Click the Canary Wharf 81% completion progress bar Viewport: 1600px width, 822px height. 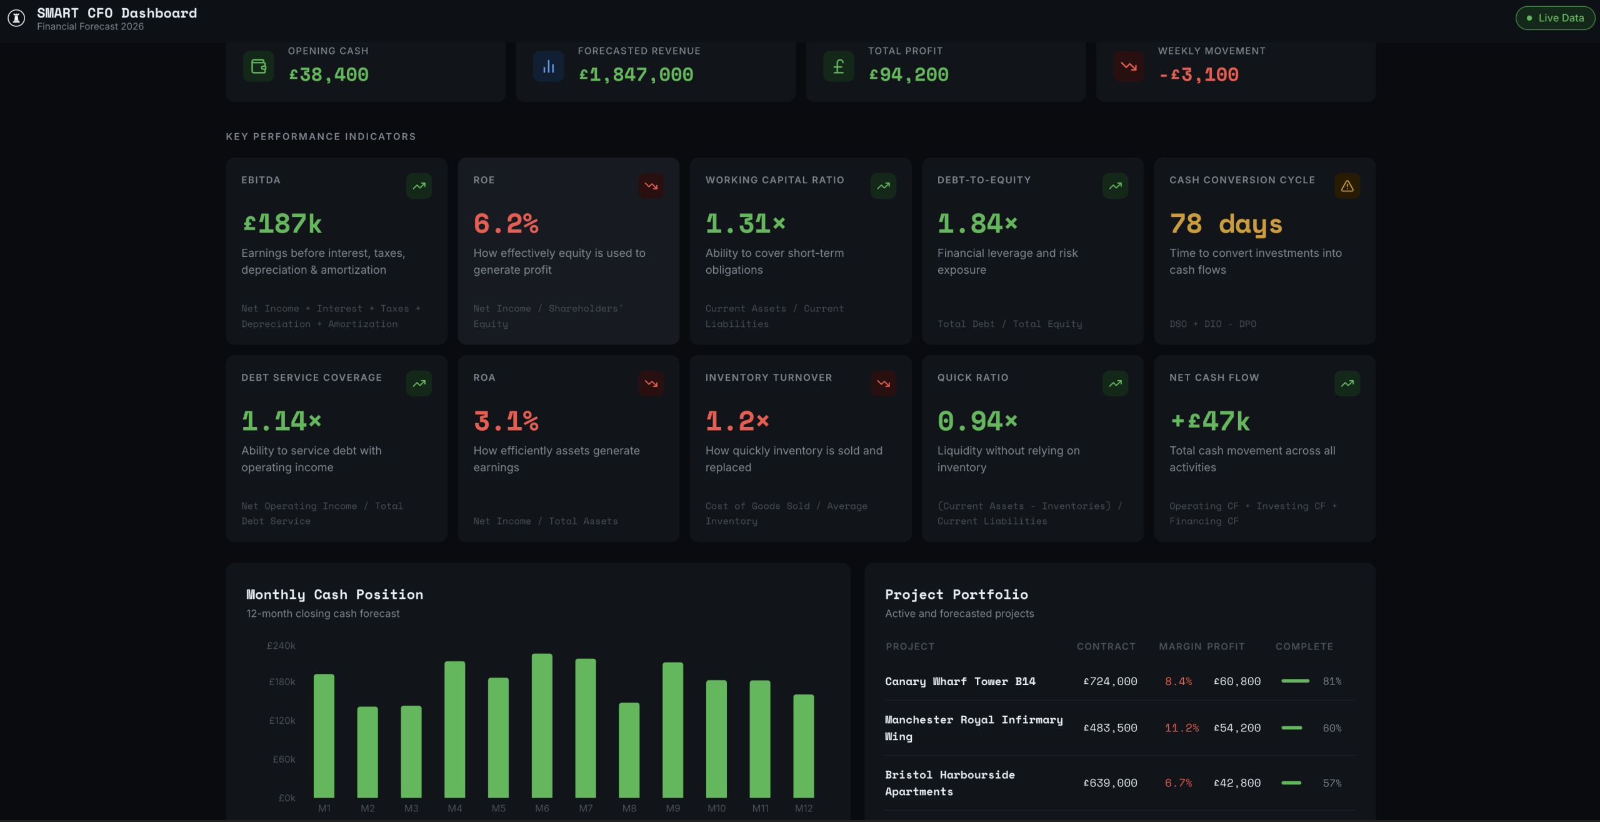coord(1295,681)
